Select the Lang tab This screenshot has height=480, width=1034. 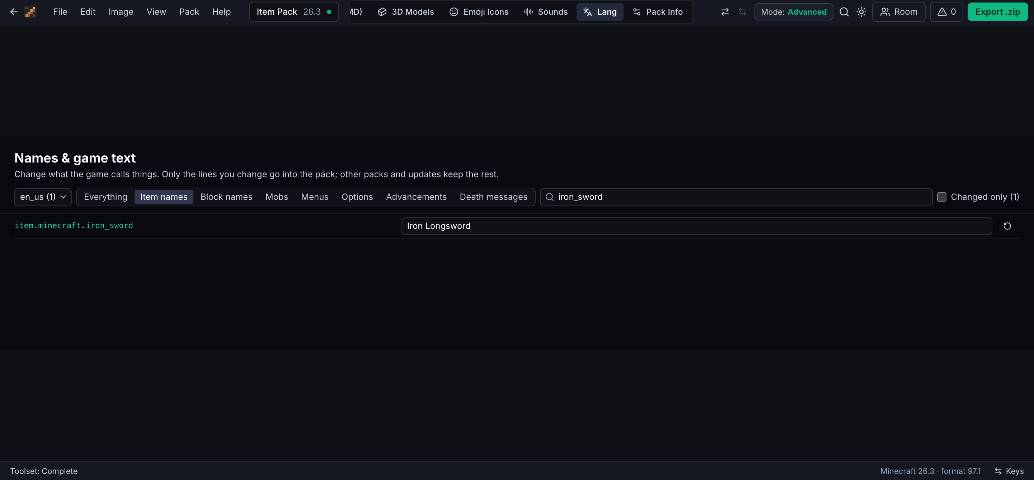pos(600,12)
